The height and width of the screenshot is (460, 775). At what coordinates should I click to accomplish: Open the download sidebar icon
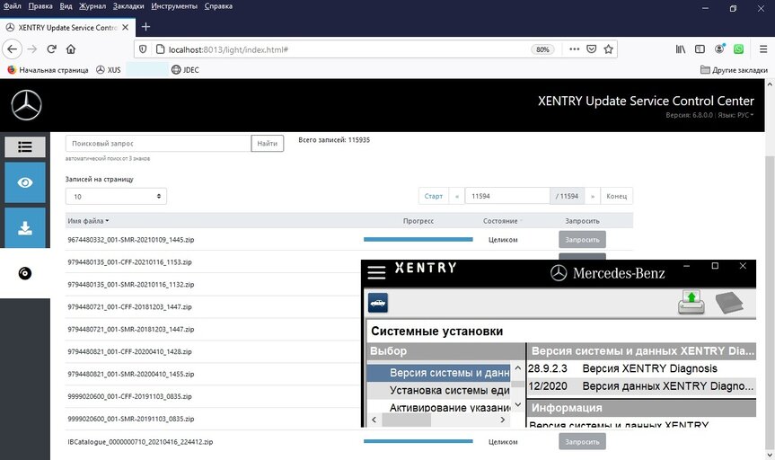tap(25, 227)
